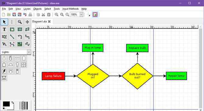
Task: Toggle object snapping button
Action: pyautogui.click(x=95, y=15)
